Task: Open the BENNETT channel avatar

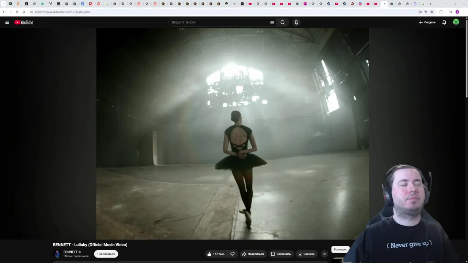Action: [57, 254]
